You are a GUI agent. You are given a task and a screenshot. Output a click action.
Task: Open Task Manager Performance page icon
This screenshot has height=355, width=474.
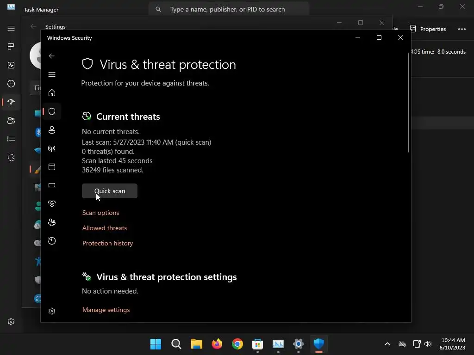tap(11, 65)
